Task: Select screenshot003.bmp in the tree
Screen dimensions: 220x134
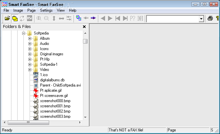Action: pyautogui.click(x=55, y=116)
